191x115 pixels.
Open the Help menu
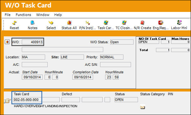(58, 15)
